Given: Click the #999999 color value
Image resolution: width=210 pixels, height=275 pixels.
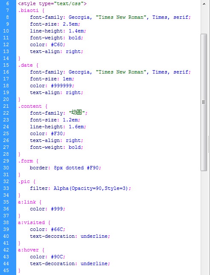Looking at the screenshot, I should pos(61,86).
